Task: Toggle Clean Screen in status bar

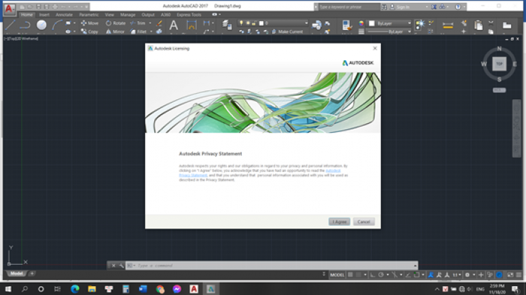Action: click(x=510, y=275)
